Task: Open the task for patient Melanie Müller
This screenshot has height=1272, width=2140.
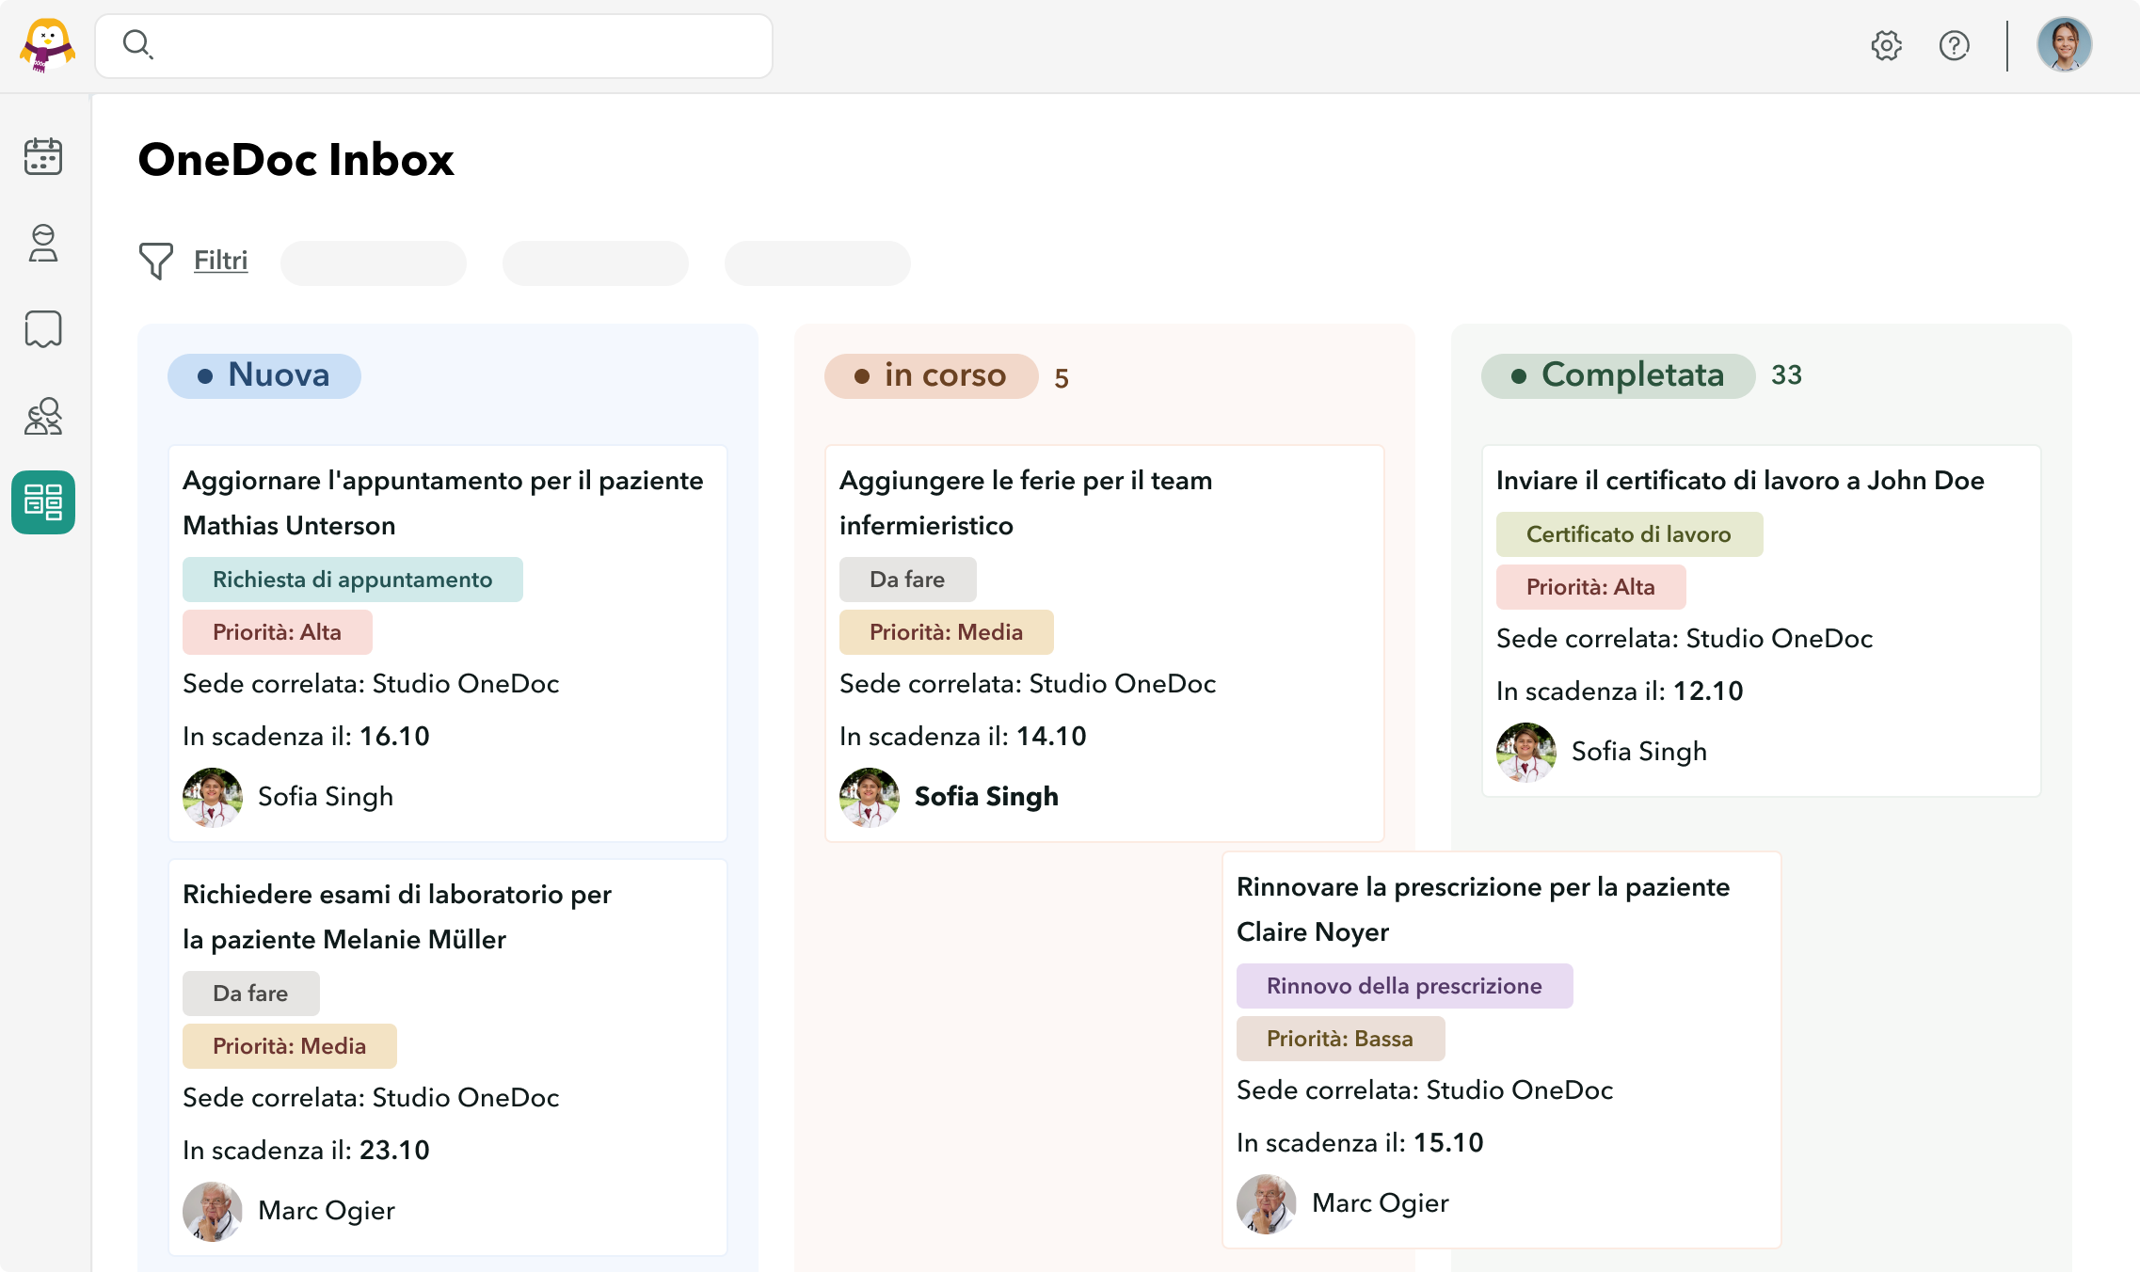Action: click(396, 917)
